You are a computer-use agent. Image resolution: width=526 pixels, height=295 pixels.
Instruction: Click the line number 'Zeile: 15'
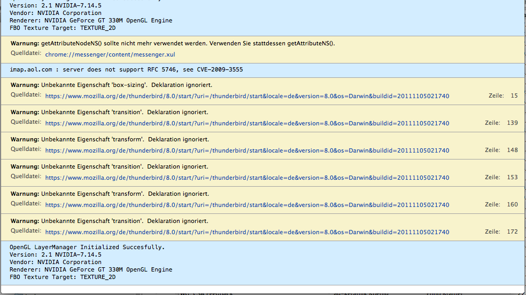tap(503, 96)
